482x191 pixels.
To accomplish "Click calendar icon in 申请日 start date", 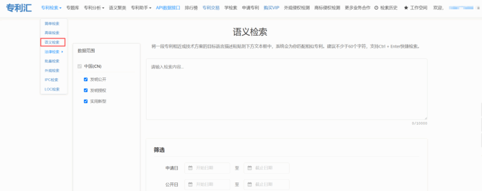I will click(x=191, y=168).
